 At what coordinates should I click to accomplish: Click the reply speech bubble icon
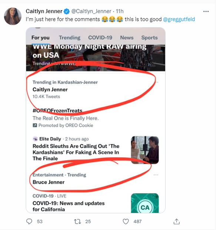tap(29, 221)
